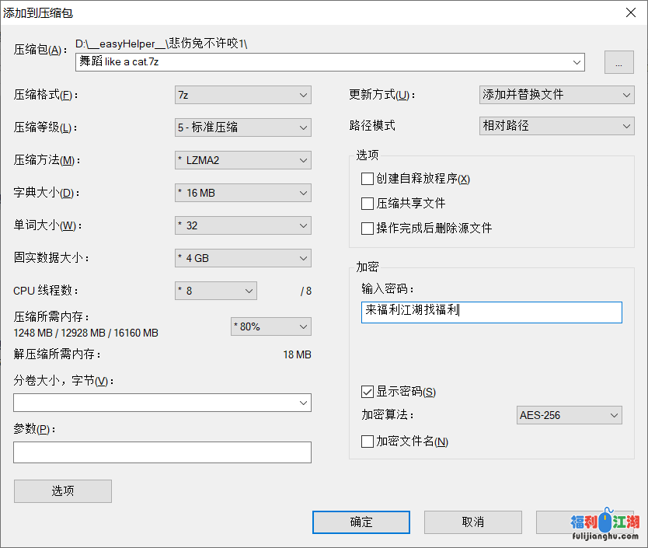Viewport: 648px width, 548px height.
Task: Expand the CPU 线程数 threads dropdown
Action: pos(249,291)
